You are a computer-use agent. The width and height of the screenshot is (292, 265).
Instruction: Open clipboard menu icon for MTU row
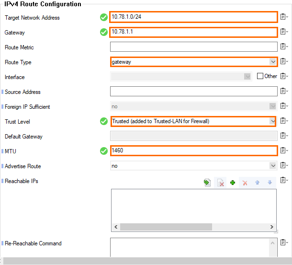tap(284, 150)
